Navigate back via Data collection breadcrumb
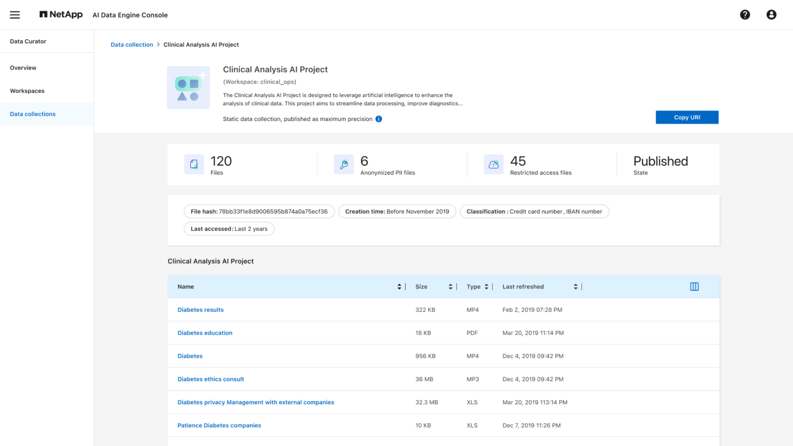793x446 pixels. [x=132, y=45]
